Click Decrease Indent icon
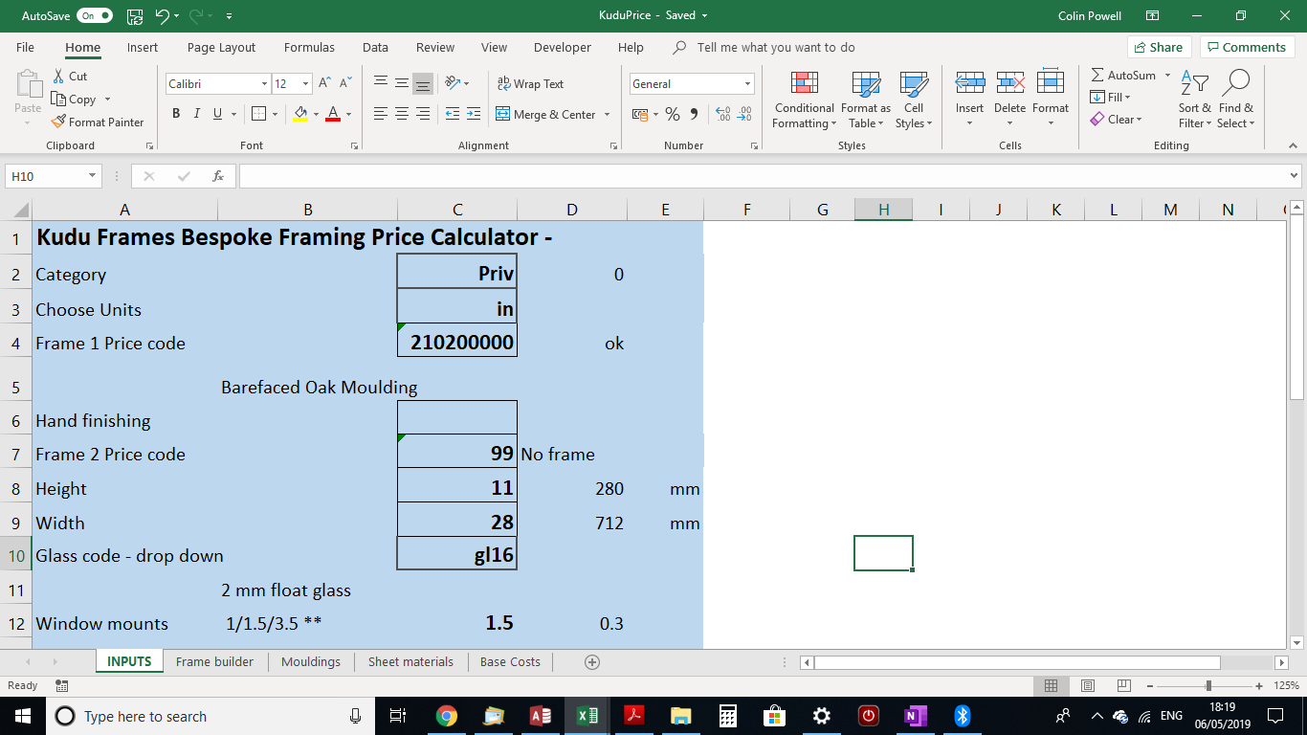Screen dimensions: 1307x735 point(453,114)
